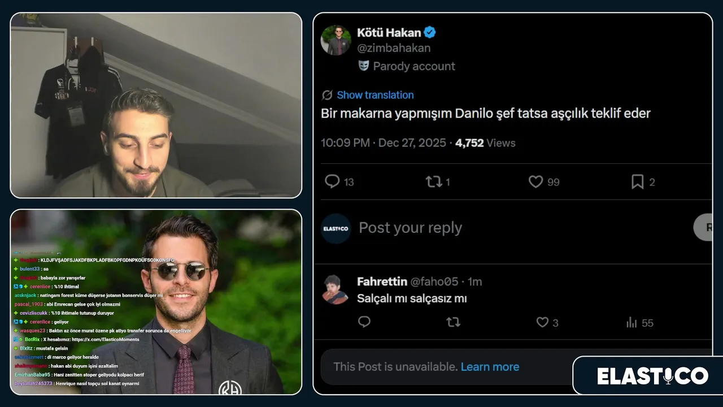Like Fahrettin's reply with the heart
Screen dimensions: 723x407
pos(542,322)
